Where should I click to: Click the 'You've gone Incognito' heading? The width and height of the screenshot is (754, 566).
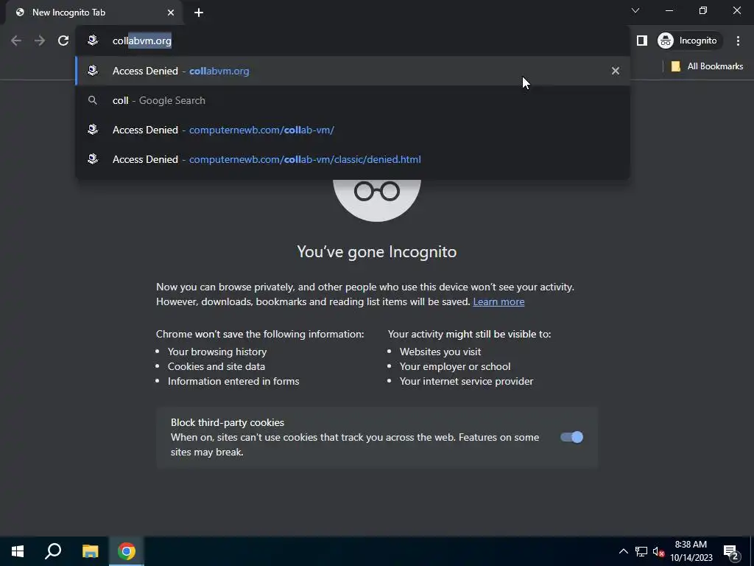pyautogui.click(x=376, y=252)
